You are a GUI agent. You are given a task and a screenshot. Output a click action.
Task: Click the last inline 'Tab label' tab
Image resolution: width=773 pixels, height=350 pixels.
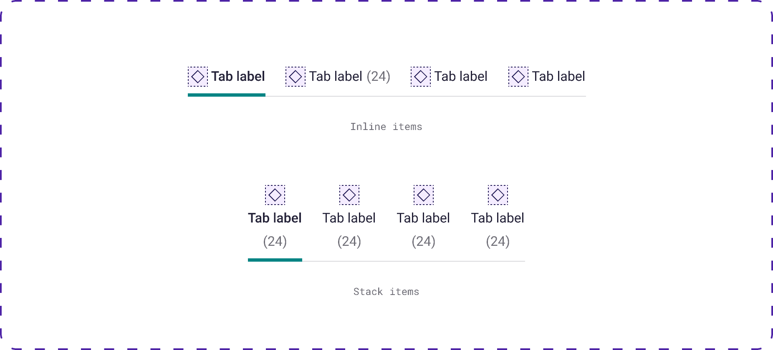coord(558,76)
